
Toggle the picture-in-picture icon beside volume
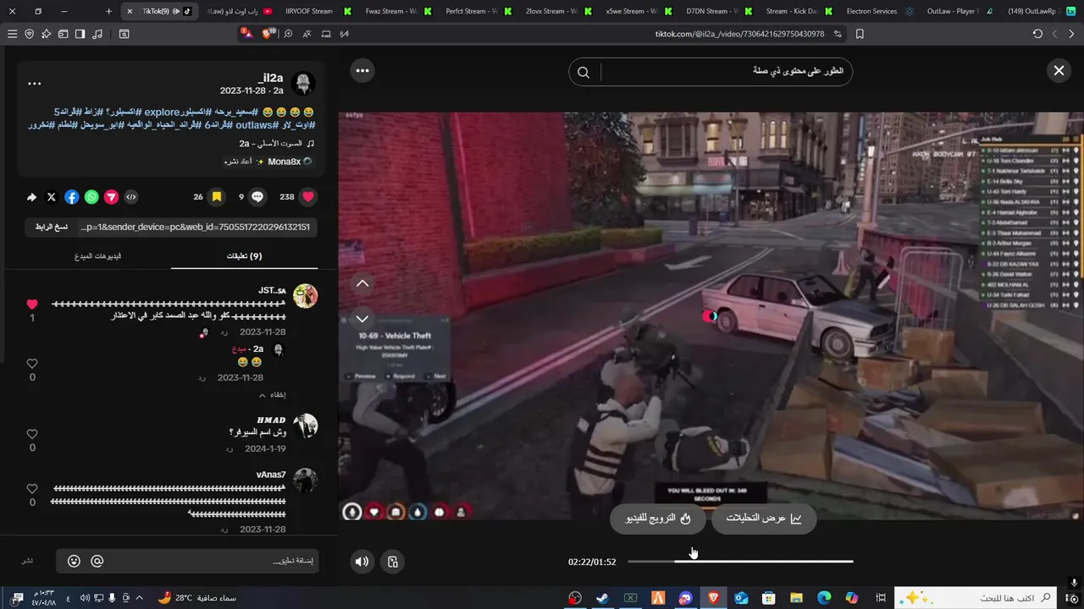[x=393, y=562]
